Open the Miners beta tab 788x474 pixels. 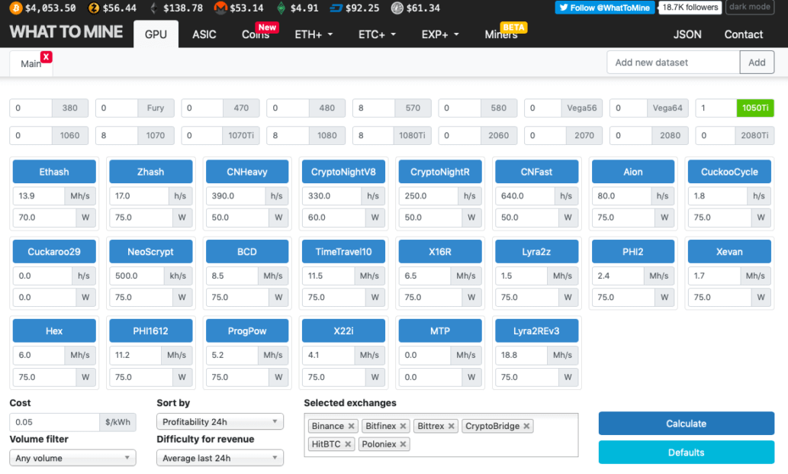click(x=501, y=34)
